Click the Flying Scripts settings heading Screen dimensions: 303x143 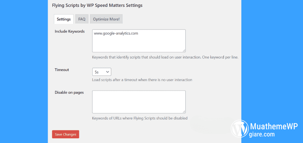[x=97, y=5]
